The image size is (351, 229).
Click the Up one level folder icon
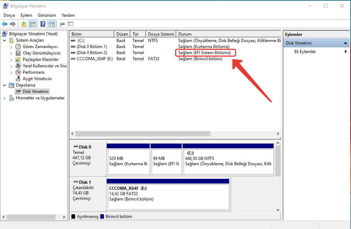click(24, 24)
